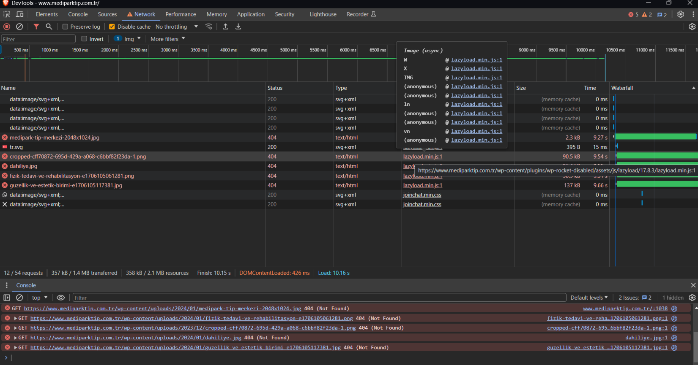Open the Sources tab
698x365 pixels.
(x=107, y=14)
